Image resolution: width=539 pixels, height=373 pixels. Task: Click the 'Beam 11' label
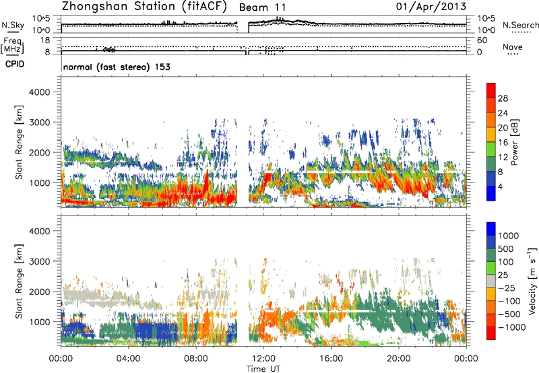262,7
